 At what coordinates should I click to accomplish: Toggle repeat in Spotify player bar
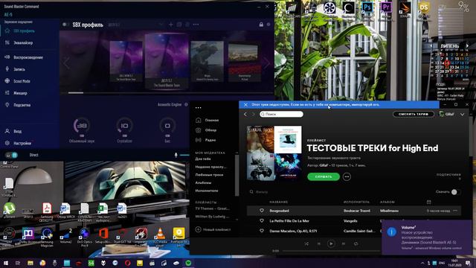coord(356,243)
